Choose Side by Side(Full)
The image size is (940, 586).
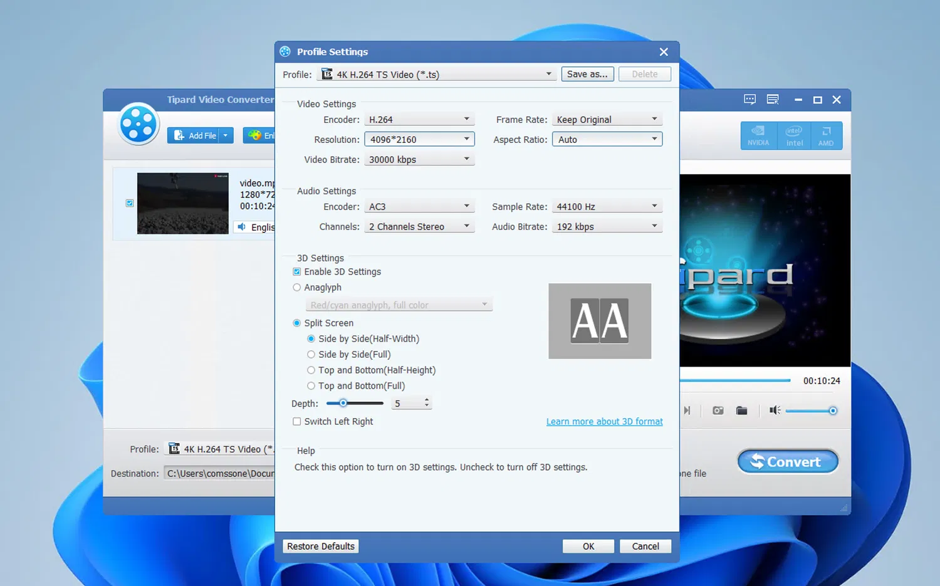(x=311, y=354)
